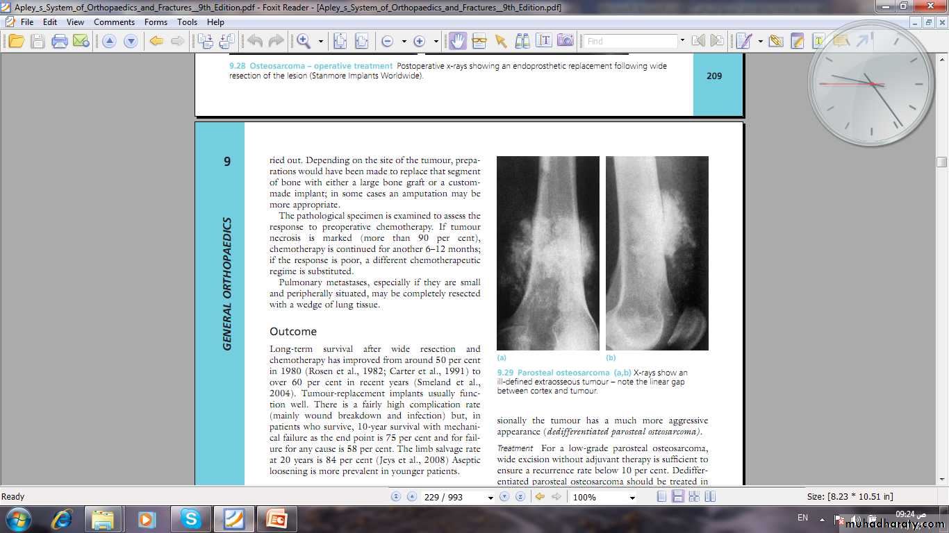Switch to single page view mode
This screenshot has height=533, width=949.
(661, 497)
